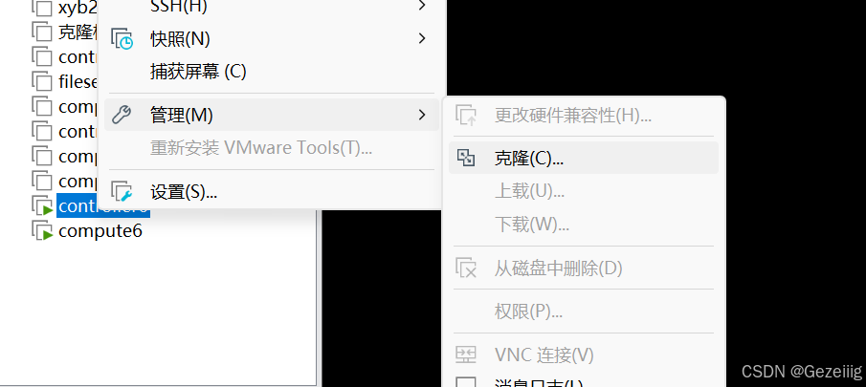Viewport: 866px width, 387px height.
Task: Click the settings icon beside 设置(S)
Action: (122, 192)
